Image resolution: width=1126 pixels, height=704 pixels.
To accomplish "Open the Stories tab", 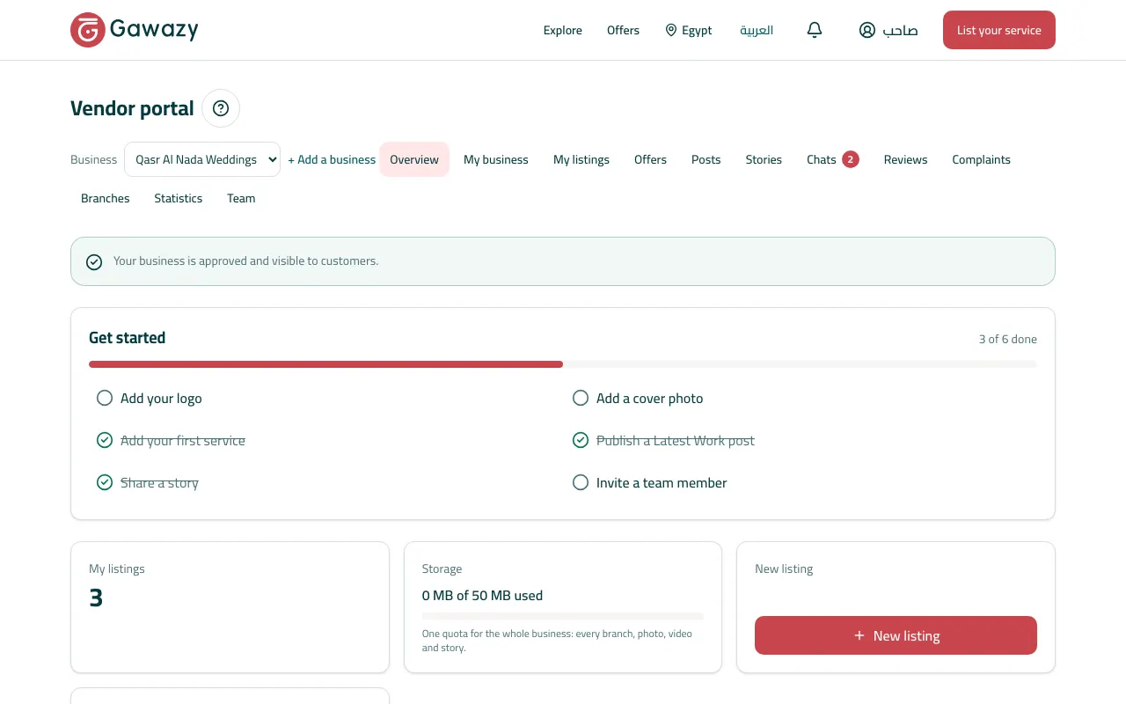I will tap(764, 159).
